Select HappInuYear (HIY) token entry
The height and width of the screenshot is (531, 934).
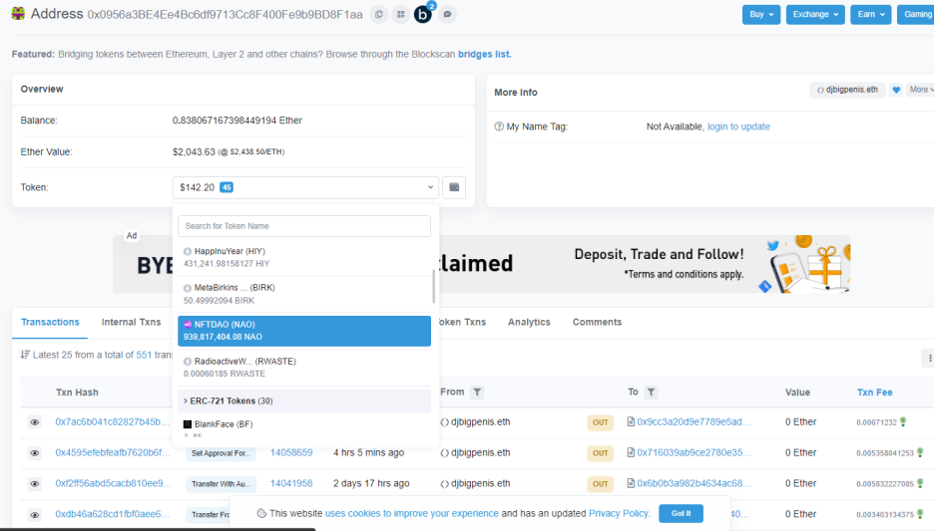[x=304, y=257]
